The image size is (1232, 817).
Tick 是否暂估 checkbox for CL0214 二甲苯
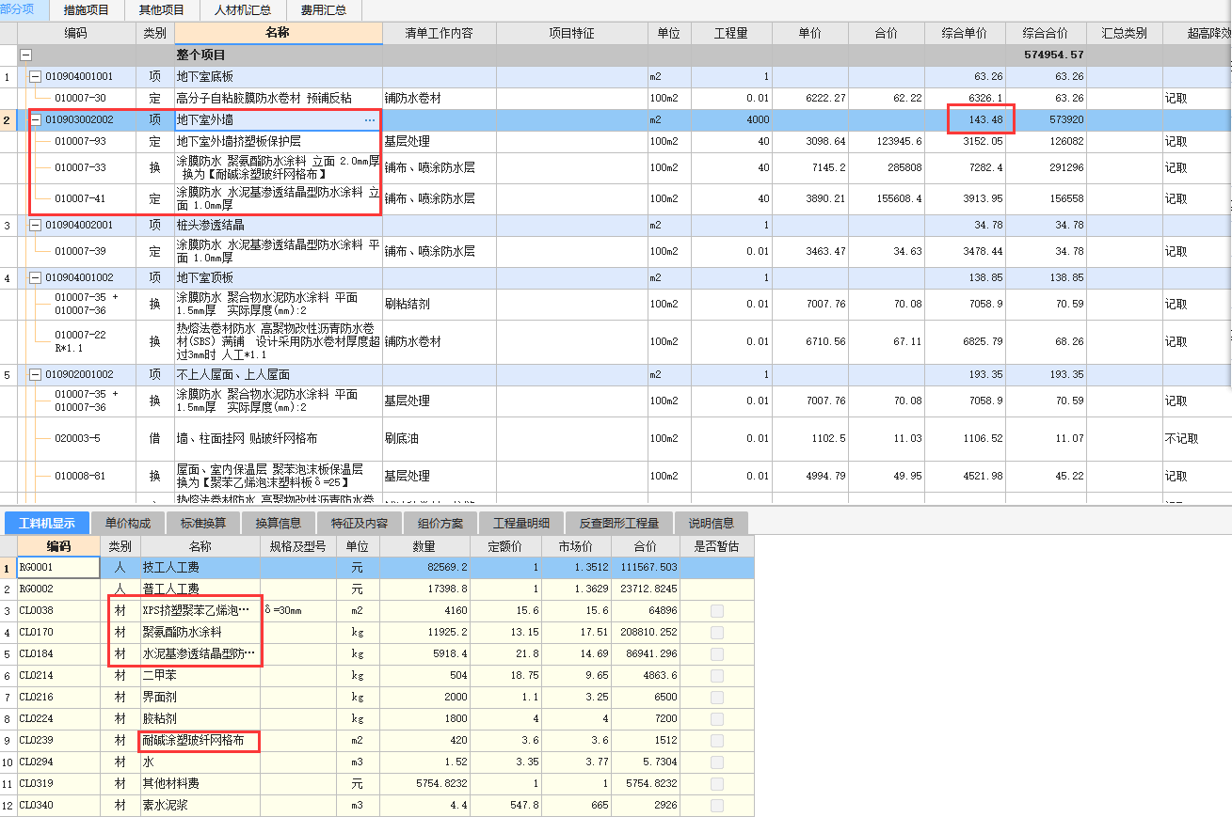click(x=717, y=676)
